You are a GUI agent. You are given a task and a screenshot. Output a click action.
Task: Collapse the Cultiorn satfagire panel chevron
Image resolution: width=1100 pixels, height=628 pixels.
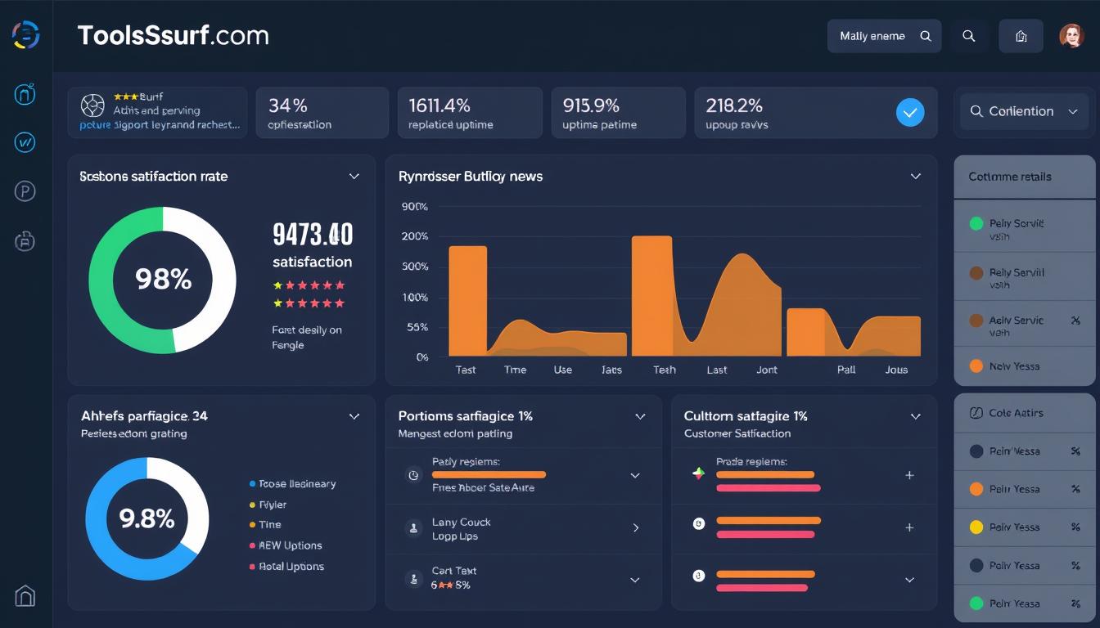click(916, 416)
